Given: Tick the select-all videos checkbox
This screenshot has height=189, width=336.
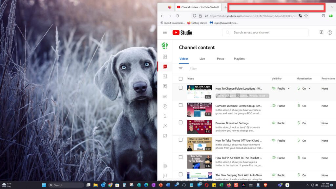Looking at the screenshot, I should tap(181, 79).
